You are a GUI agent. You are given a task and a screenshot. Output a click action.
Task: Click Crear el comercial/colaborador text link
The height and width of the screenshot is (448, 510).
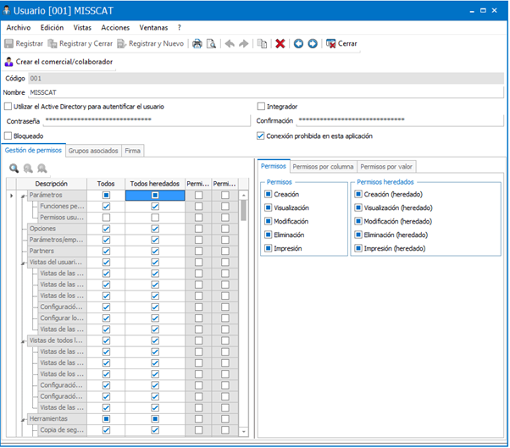[64, 62]
